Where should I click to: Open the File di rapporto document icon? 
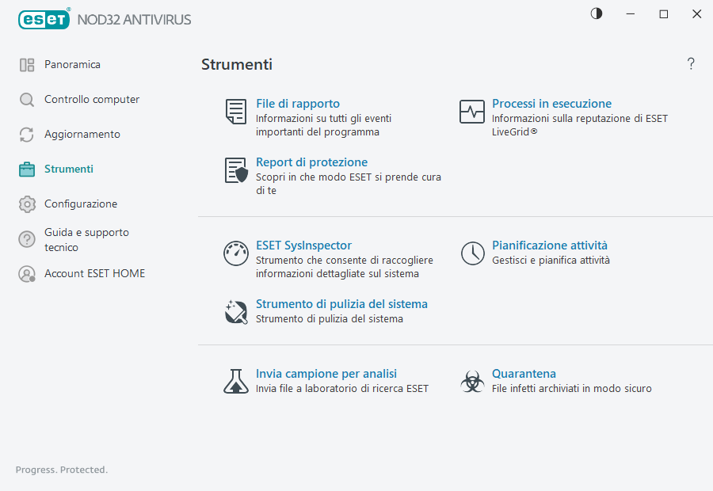tap(235, 112)
